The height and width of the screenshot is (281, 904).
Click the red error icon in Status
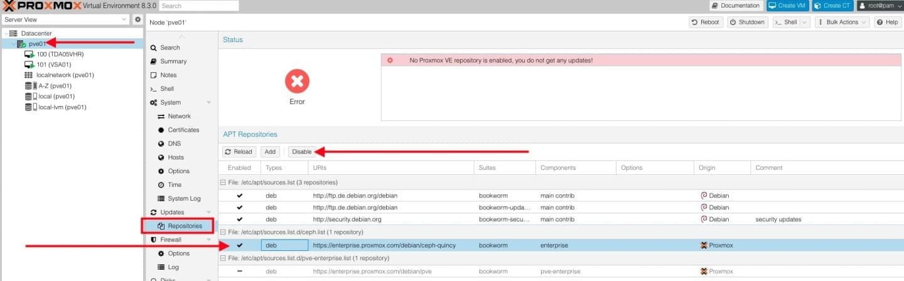(x=297, y=81)
